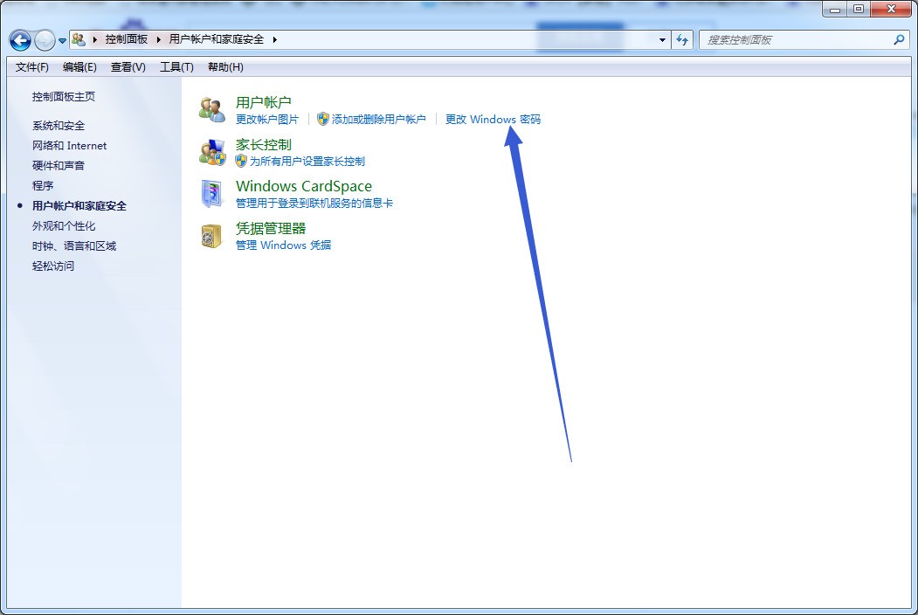Screen dimensions: 918x615
Task: Open the Credential Manager safe icon
Action: tap(211, 237)
